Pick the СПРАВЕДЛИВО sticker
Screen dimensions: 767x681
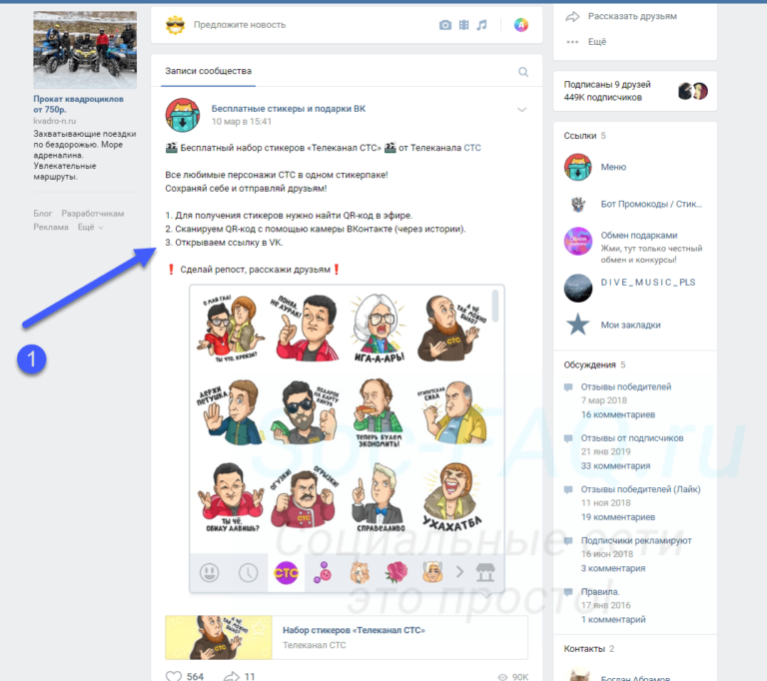[380, 498]
